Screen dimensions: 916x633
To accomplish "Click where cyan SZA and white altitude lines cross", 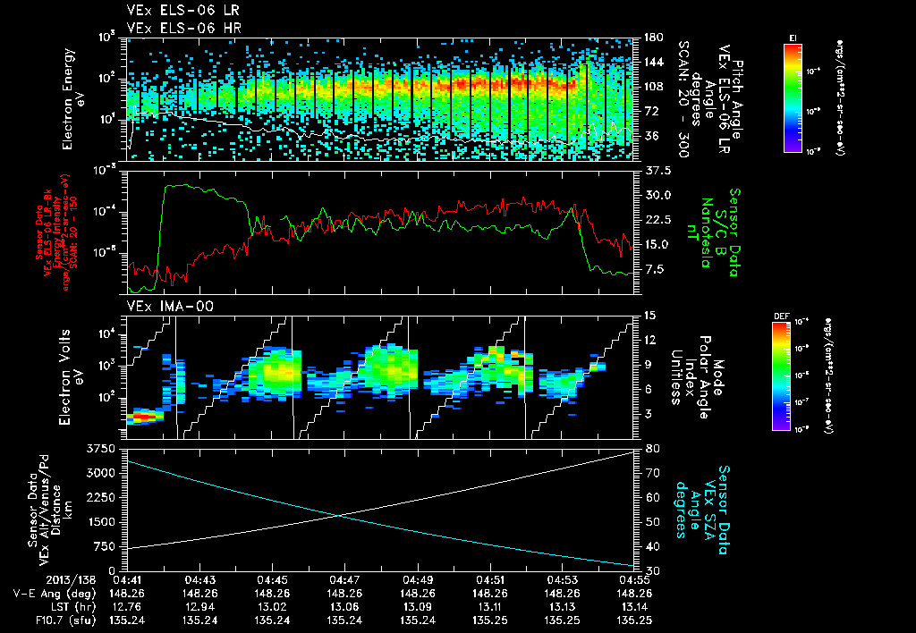I will [339, 515].
